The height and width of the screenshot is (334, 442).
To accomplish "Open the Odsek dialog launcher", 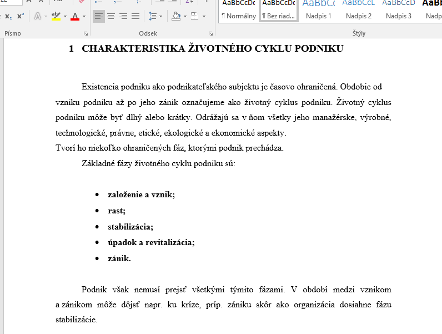I will coord(210,34).
